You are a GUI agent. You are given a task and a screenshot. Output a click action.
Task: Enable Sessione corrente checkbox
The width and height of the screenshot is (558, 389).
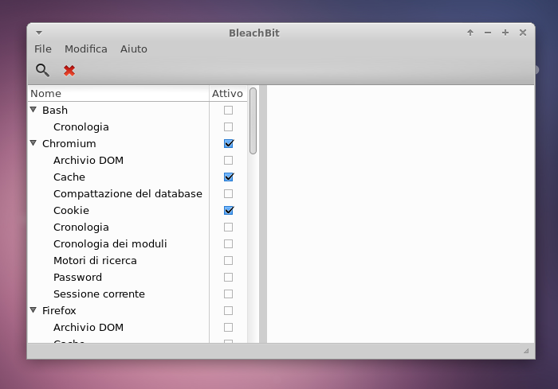pos(229,294)
